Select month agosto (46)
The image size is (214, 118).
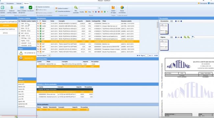click(27, 101)
